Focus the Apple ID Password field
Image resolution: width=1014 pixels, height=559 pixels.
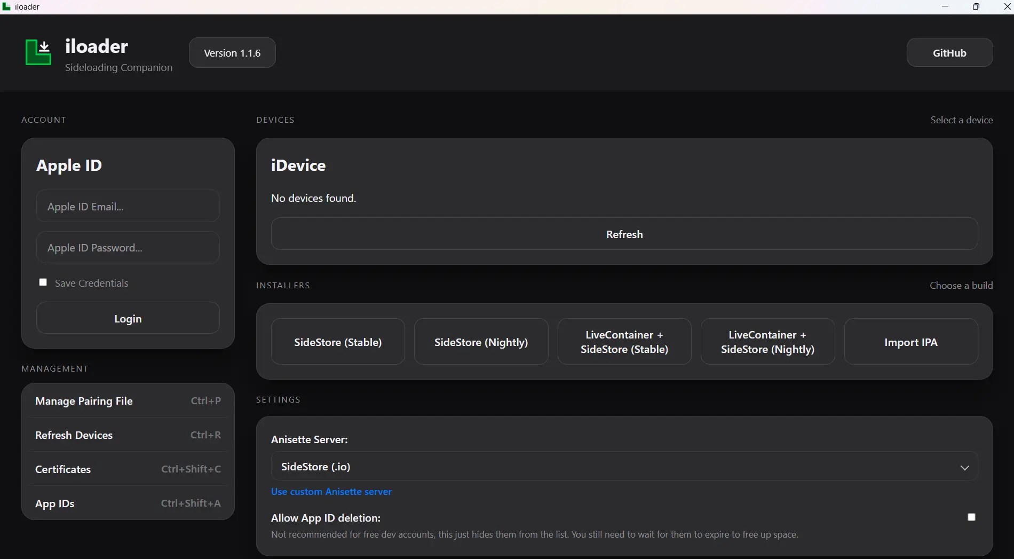tap(128, 247)
